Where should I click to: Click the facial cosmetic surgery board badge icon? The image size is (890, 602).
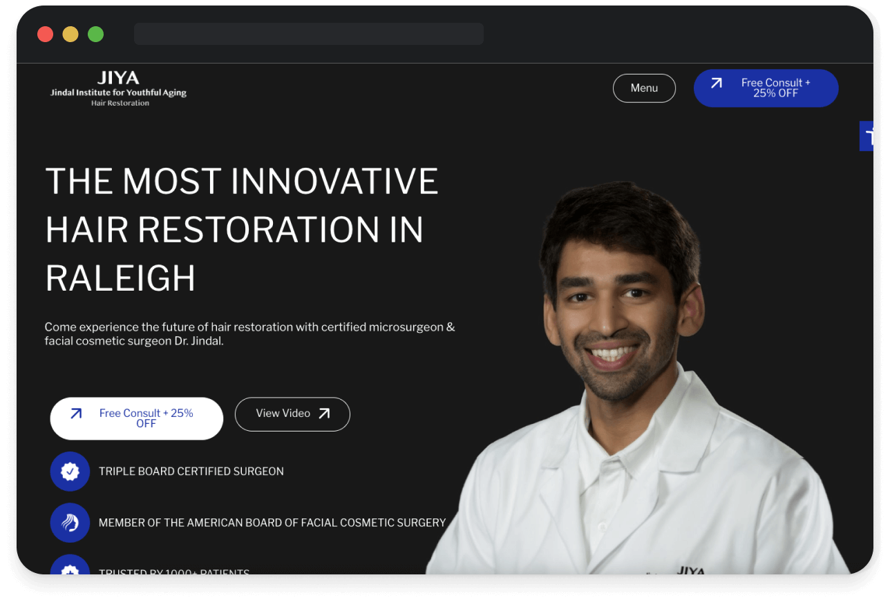click(x=70, y=523)
